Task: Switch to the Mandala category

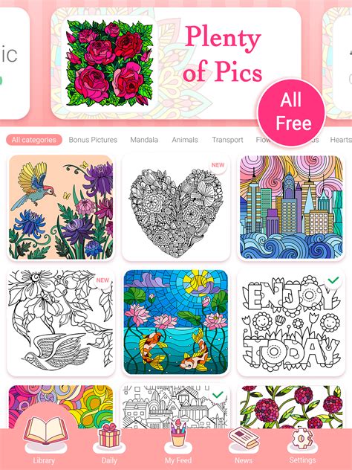Action: pyautogui.click(x=144, y=140)
